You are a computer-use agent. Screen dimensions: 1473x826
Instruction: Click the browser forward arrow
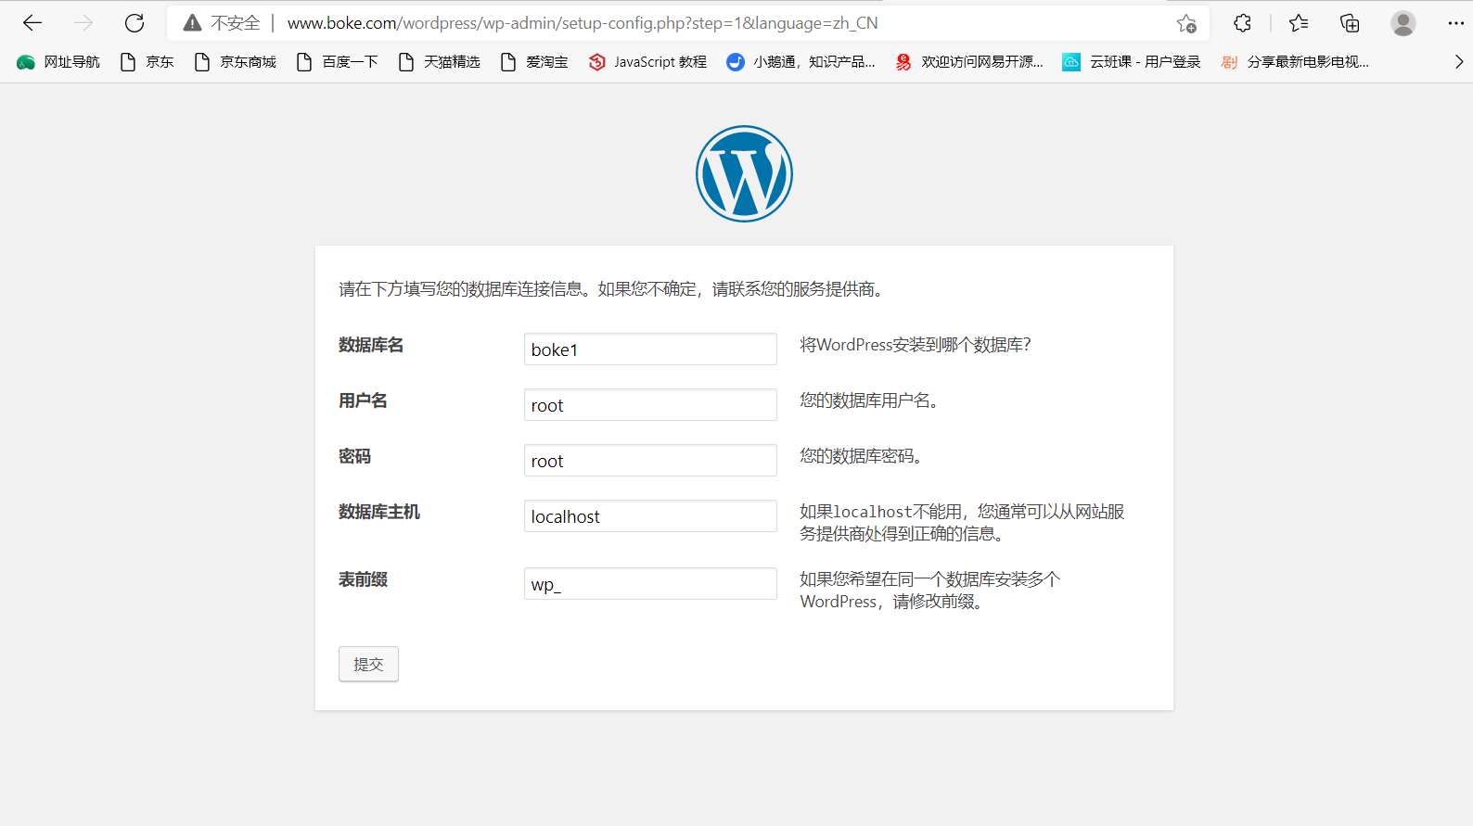(x=83, y=23)
